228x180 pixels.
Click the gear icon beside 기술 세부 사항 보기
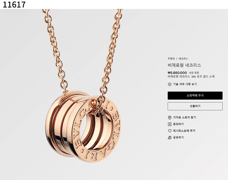click(x=170, y=84)
